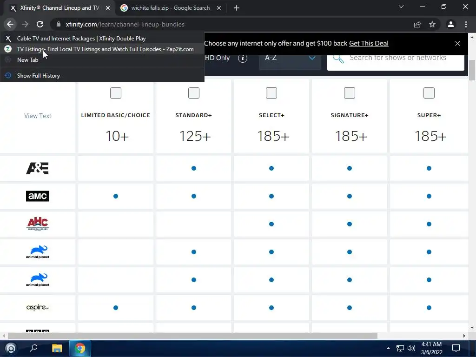Viewport: 476px width, 357px height.
Task: Check the Select+ package checkbox
Action: [271, 93]
